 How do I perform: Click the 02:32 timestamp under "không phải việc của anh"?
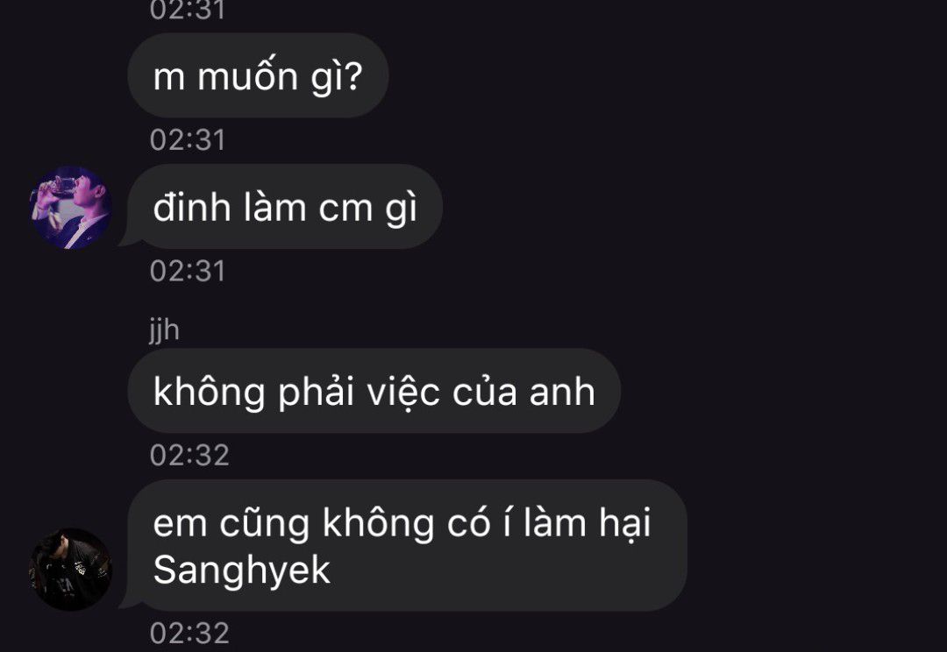(x=189, y=455)
